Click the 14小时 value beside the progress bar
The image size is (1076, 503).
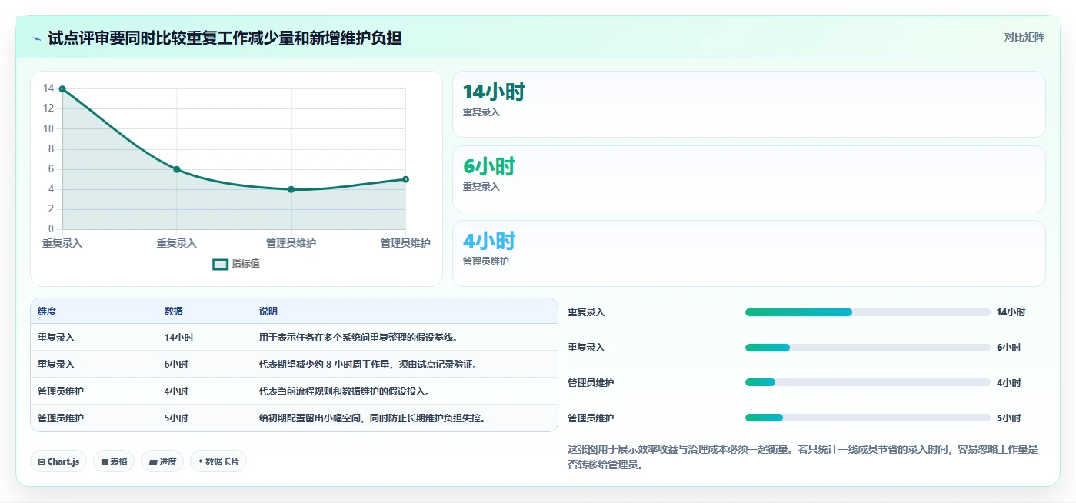tap(1011, 312)
